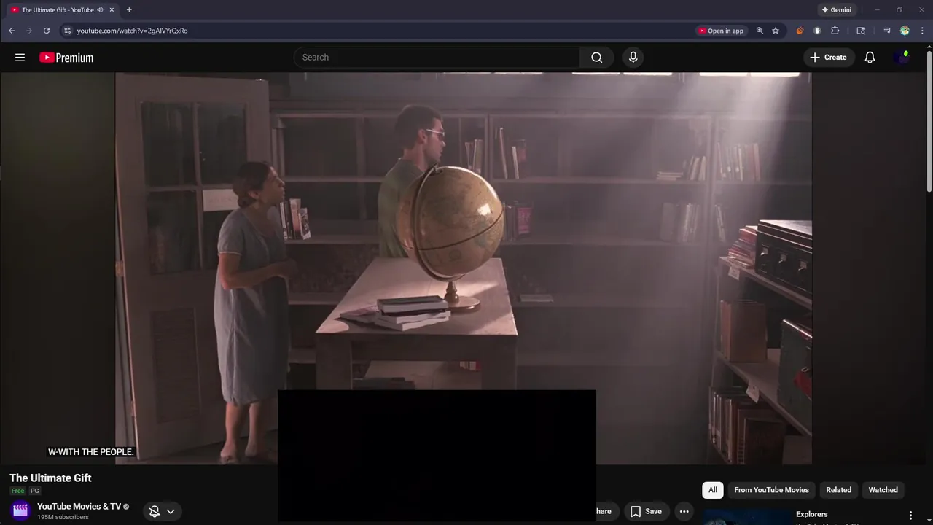Screen dimensions: 933x525
Task: Click the W-WITH THE PEOPLE caption text
Action: tap(91, 452)
